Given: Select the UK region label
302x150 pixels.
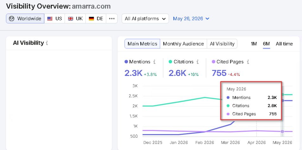Looking at the screenshot, I should (79, 19).
